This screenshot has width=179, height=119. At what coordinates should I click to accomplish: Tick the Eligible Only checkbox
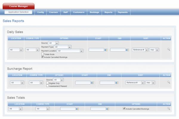click(47, 83)
